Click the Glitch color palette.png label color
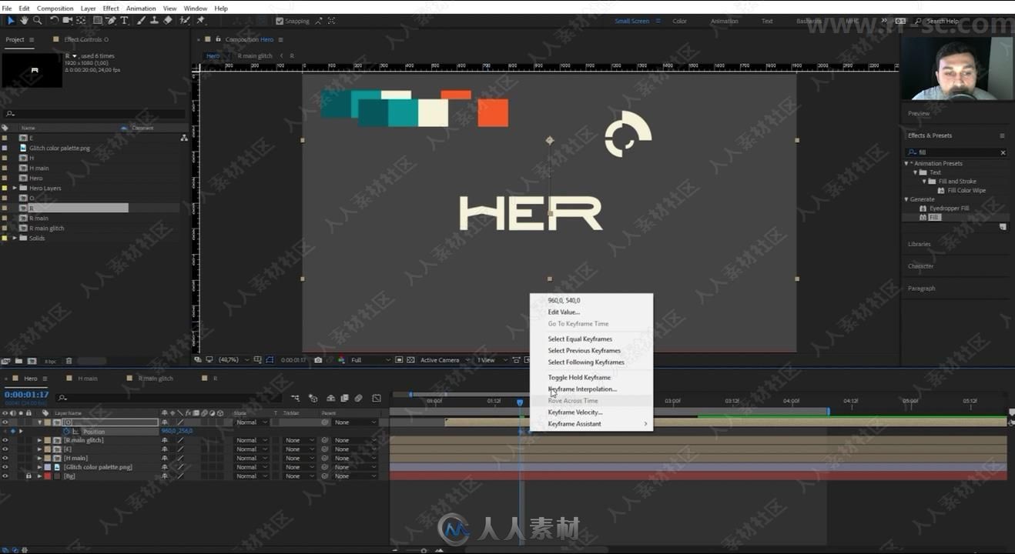The height and width of the screenshot is (554, 1015). [x=48, y=467]
